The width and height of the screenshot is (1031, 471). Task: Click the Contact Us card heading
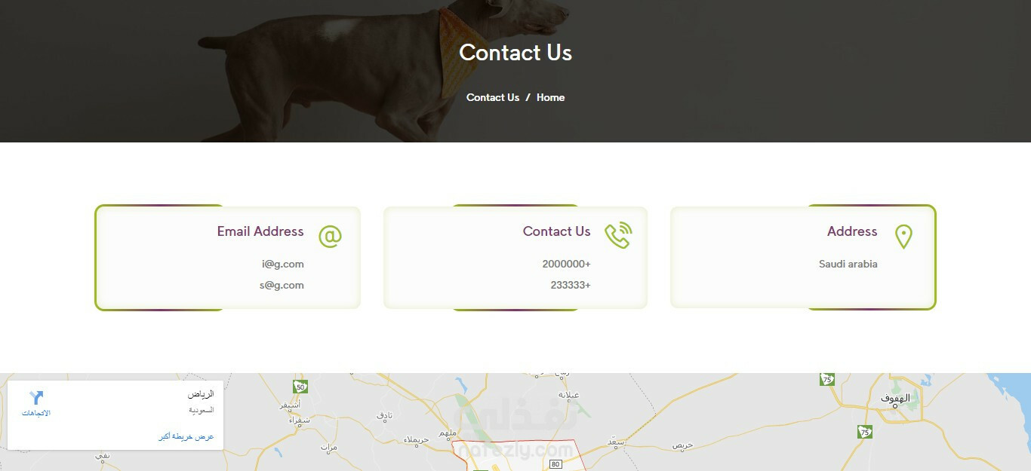click(557, 231)
